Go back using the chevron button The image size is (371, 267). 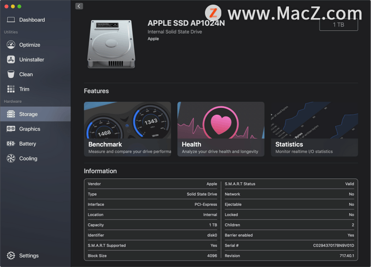tap(79, 6)
